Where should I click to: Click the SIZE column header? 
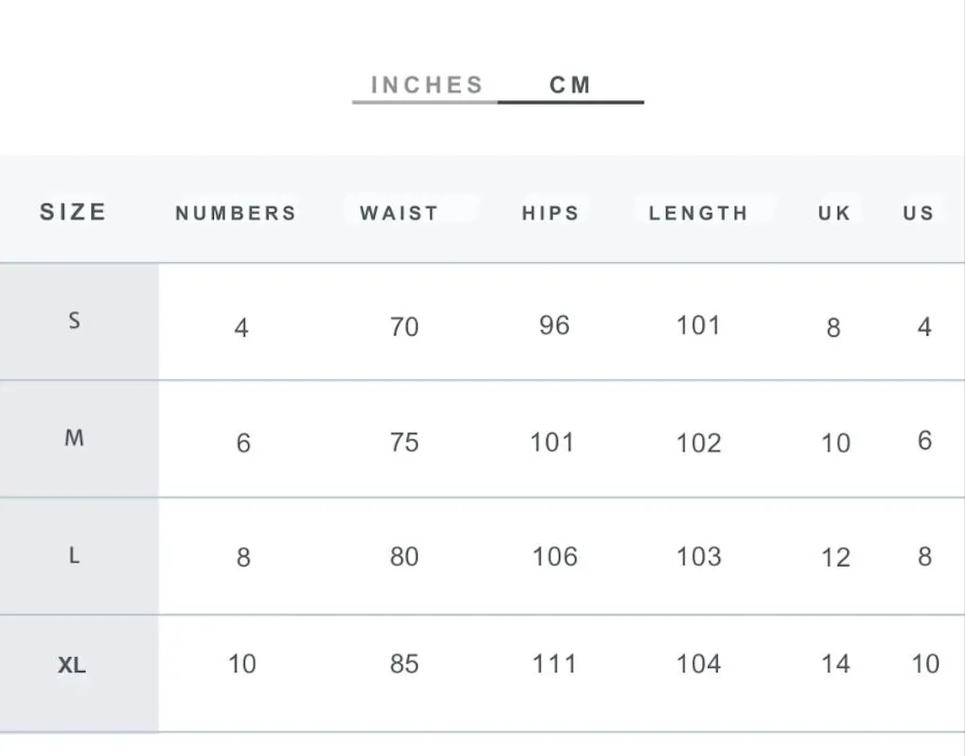coord(74,212)
